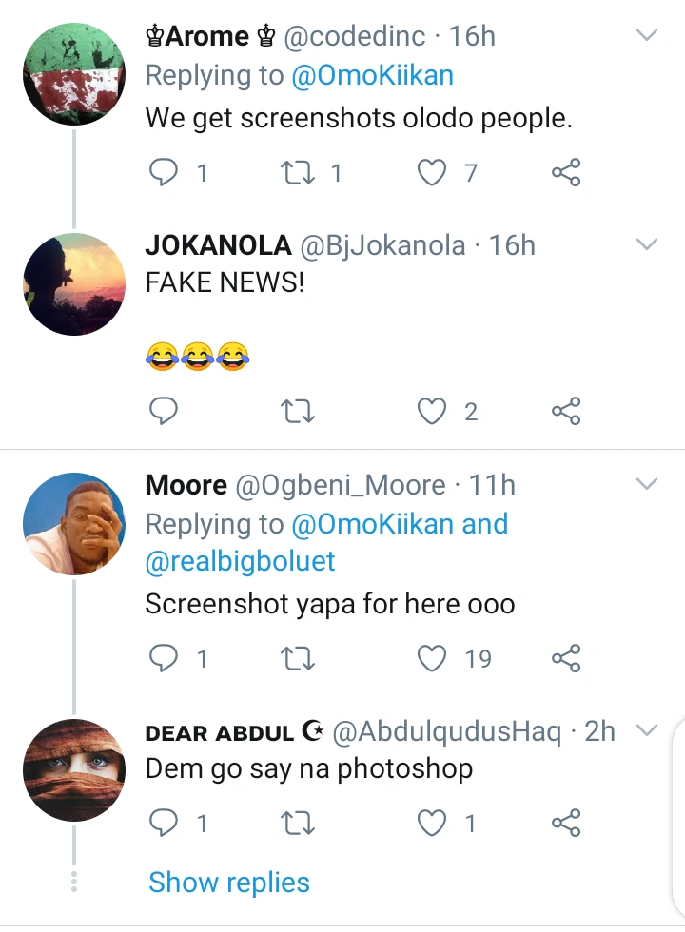View Moore's profile picture
This screenshot has height=932, width=685.
(x=73, y=524)
